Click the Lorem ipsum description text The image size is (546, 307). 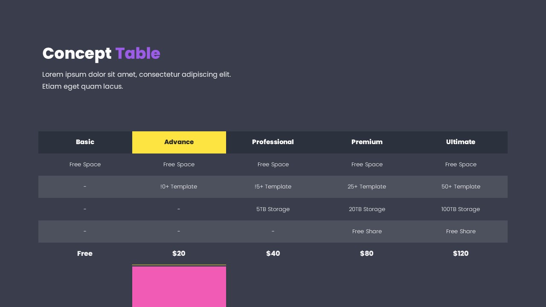pos(136,80)
